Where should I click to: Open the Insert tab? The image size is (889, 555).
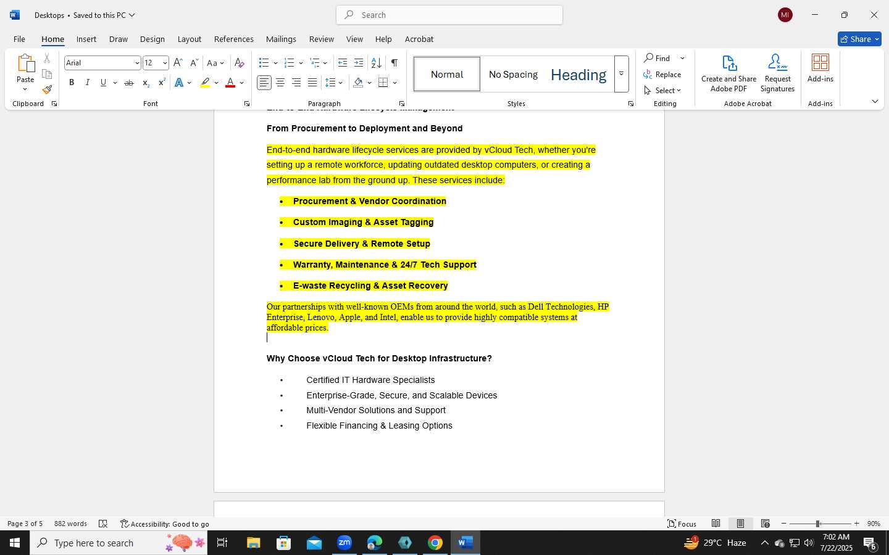pyautogui.click(x=86, y=39)
